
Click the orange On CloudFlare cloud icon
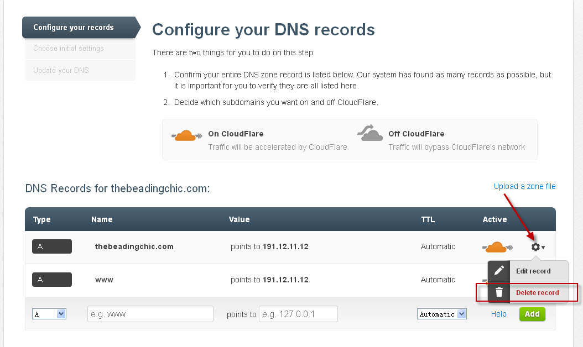[186, 134]
